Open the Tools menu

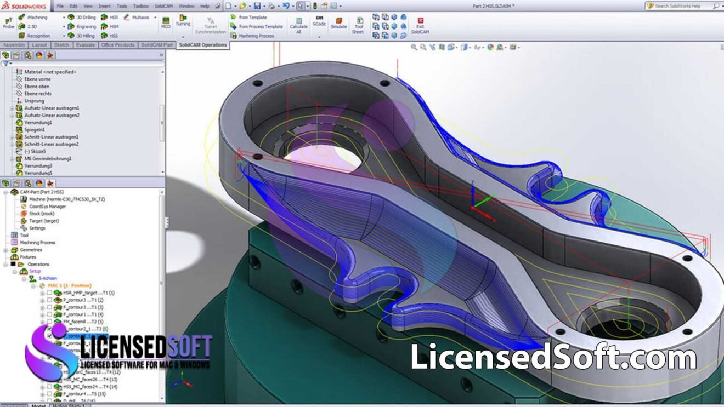coord(122,6)
